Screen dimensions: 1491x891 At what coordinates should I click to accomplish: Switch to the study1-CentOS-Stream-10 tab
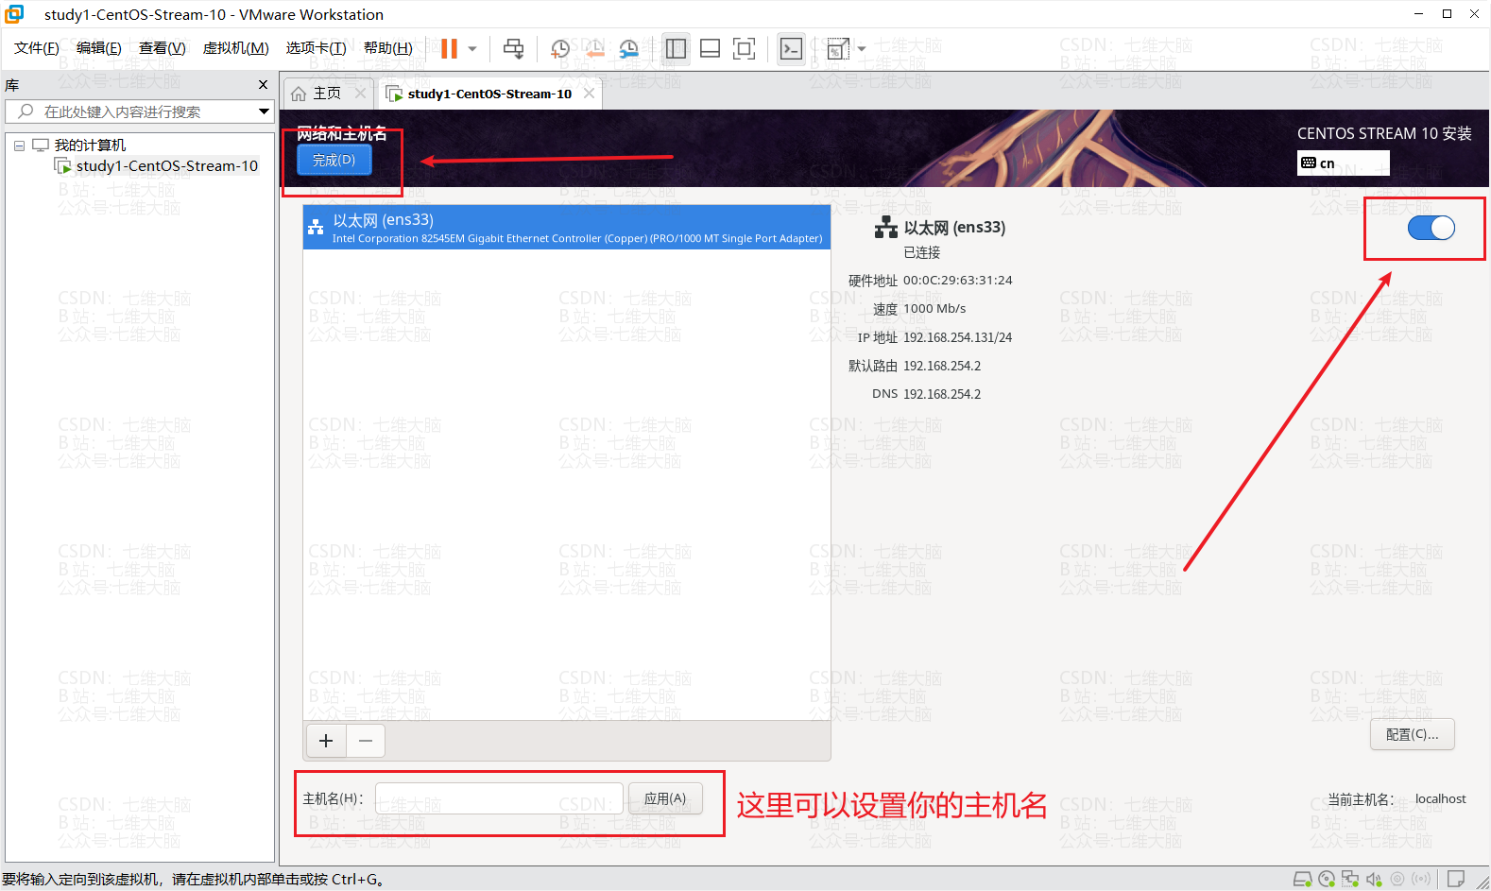[489, 94]
